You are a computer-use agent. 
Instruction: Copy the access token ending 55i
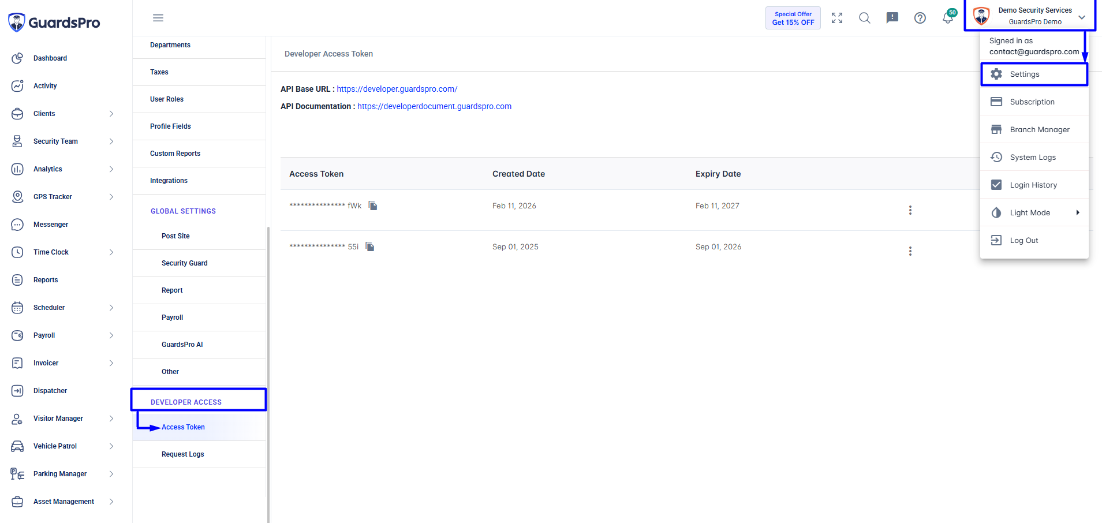click(x=370, y=246)
